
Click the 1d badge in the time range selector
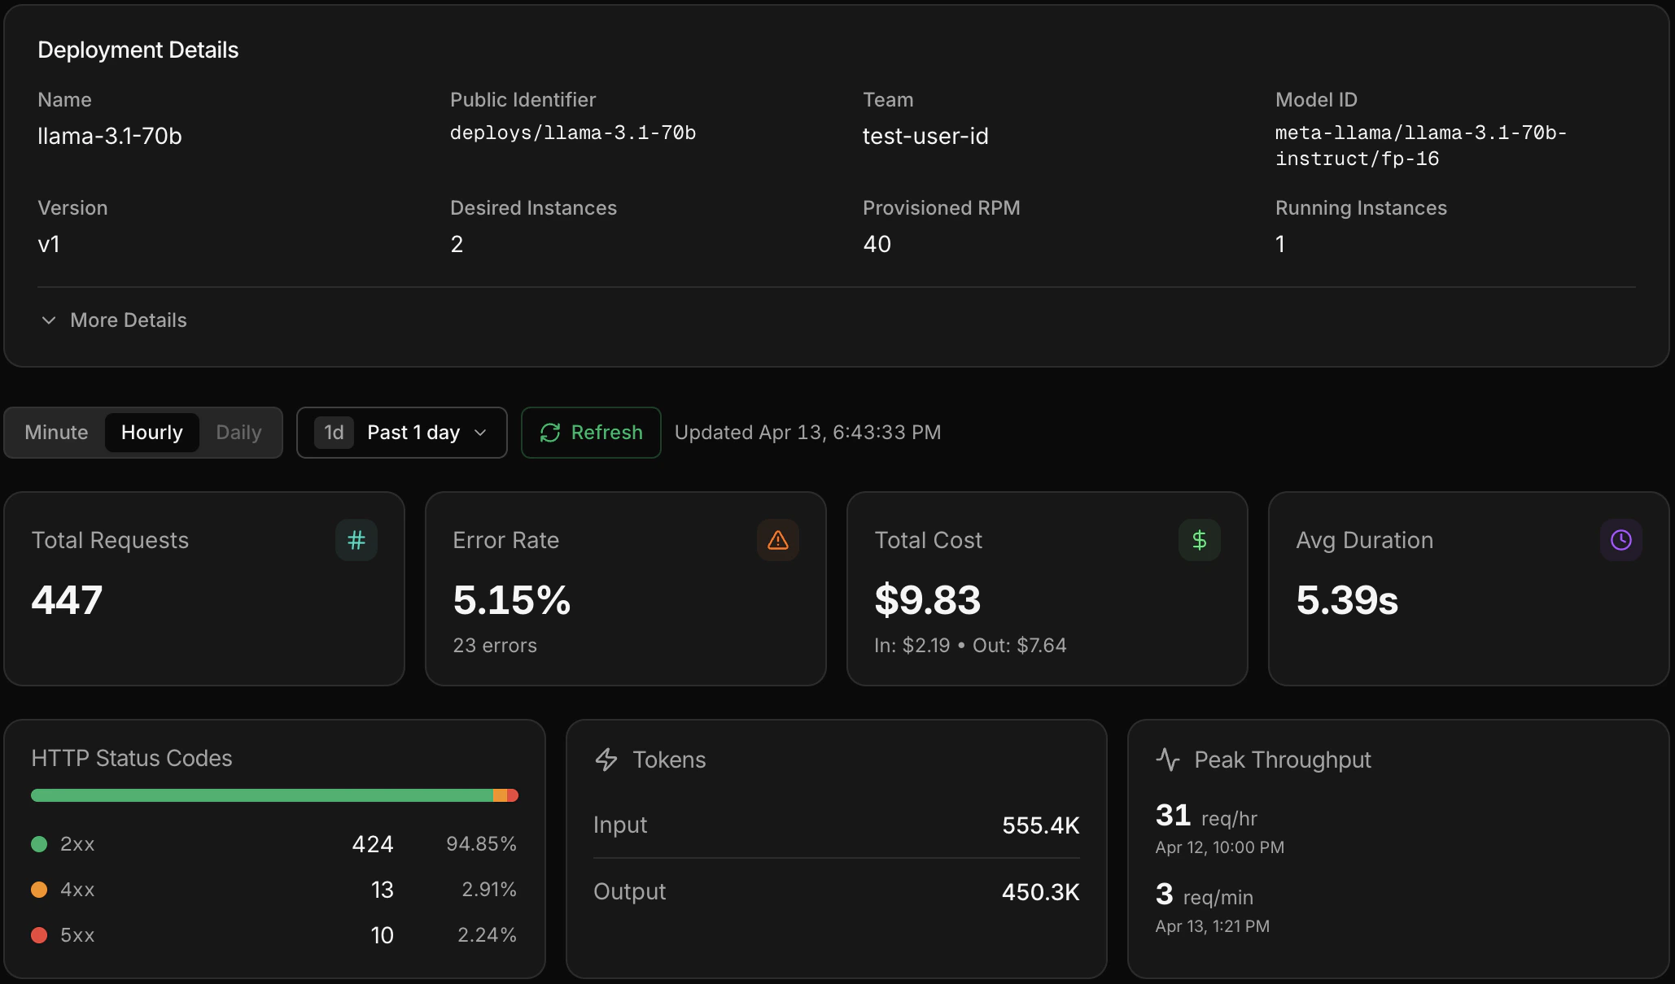(333, 432)
